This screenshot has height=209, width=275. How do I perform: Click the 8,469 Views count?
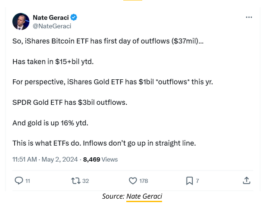pyautogui.click(x=100, y=159)
